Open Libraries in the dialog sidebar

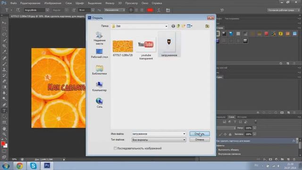[x=100, y=70]
